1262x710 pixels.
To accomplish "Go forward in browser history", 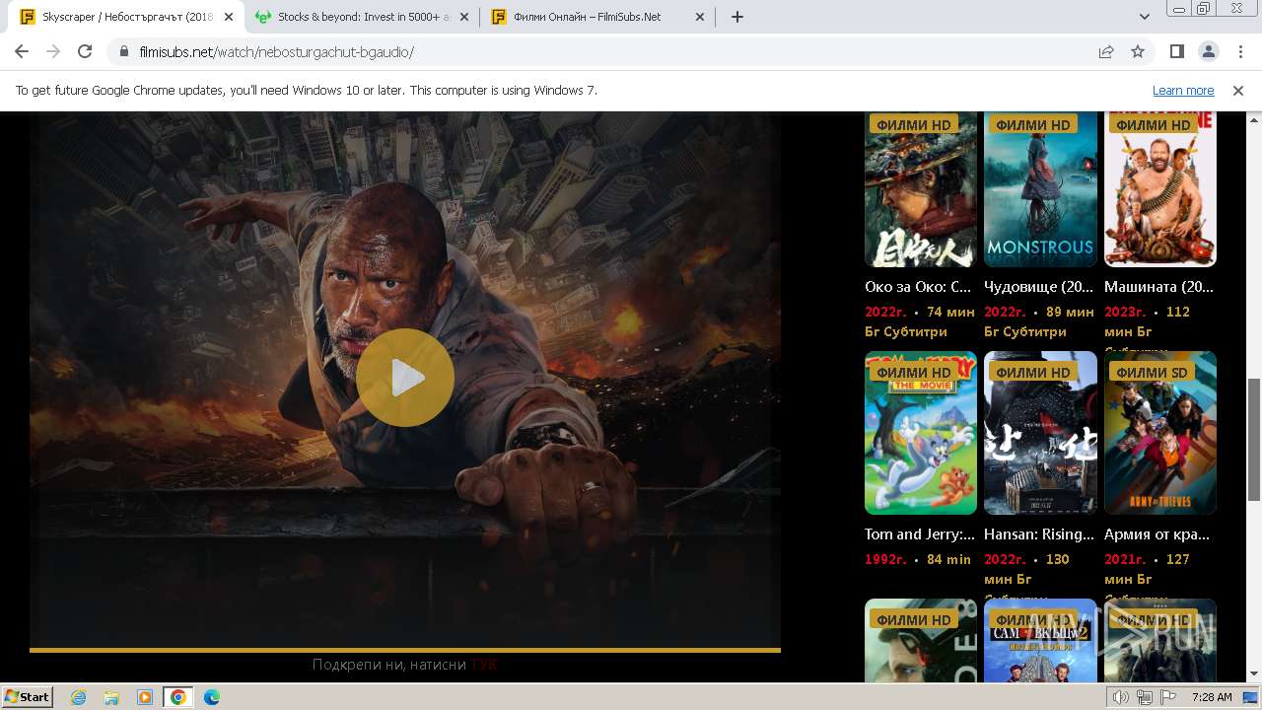I will pyautogui.click(x=53, y=51).
